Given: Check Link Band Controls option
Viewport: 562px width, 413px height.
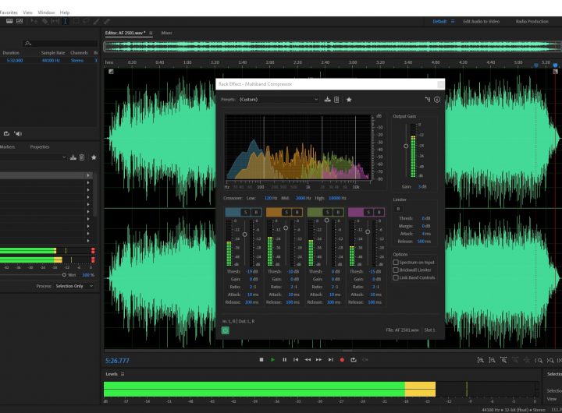Looking at the screenshot, I should [396, 277].
